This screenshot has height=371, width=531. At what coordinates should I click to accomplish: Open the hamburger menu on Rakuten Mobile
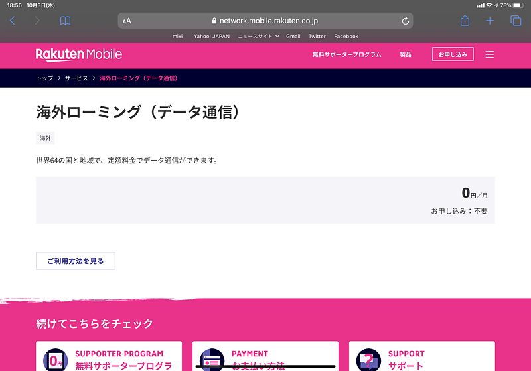click(x=489, y=54)
